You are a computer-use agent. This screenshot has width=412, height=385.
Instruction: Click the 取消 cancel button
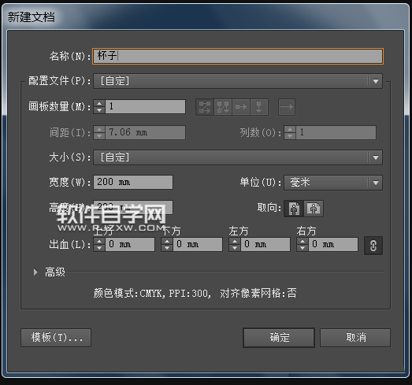coord(355,338)
